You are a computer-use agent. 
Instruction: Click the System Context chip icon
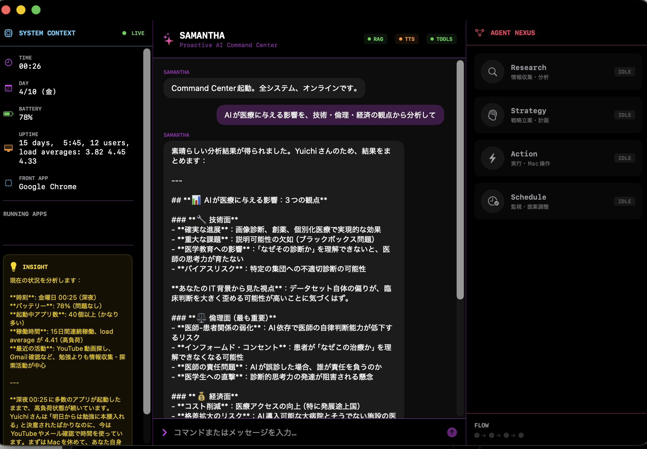(x=9, y=32)
